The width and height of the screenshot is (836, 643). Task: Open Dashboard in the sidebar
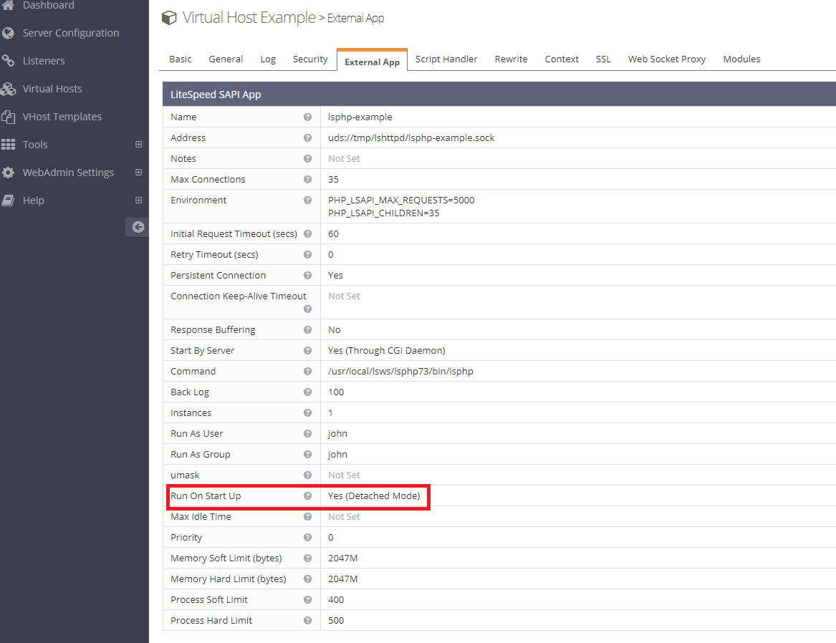[x=49, y=5]
